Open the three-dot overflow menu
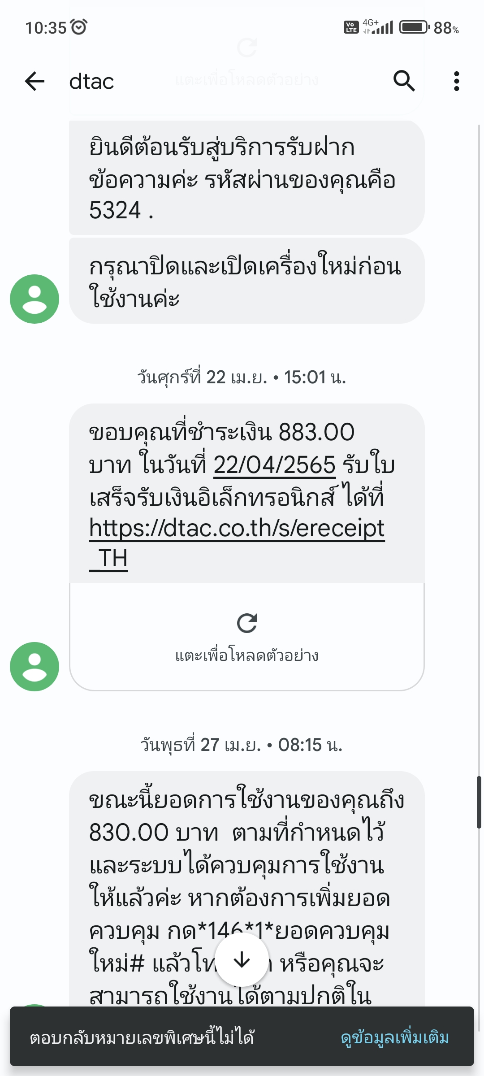 pyautogui.click(x=456, y=81)
